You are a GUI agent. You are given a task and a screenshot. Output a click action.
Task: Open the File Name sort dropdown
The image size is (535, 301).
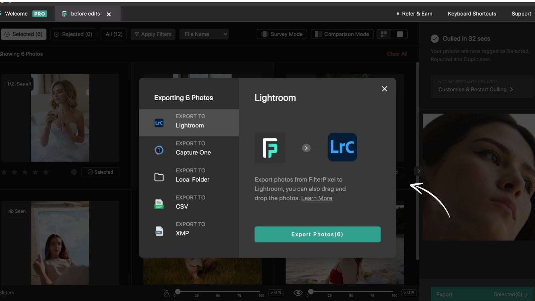(x=204, y=34)
